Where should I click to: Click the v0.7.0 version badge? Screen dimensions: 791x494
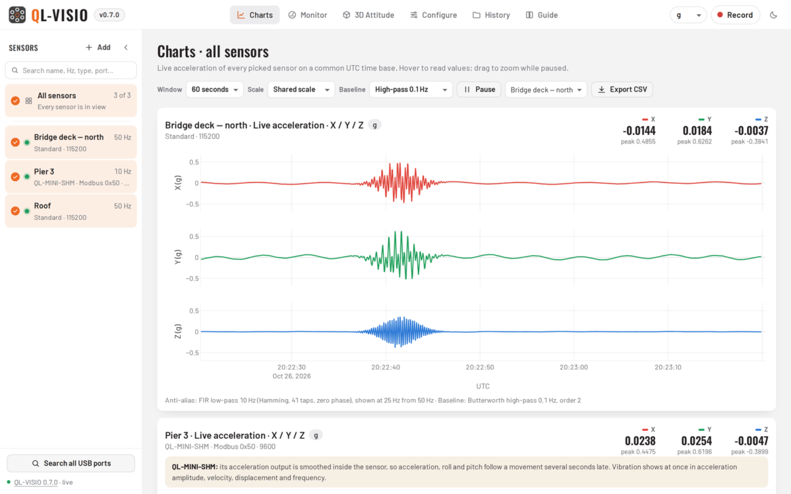click(x=109, y=15)
